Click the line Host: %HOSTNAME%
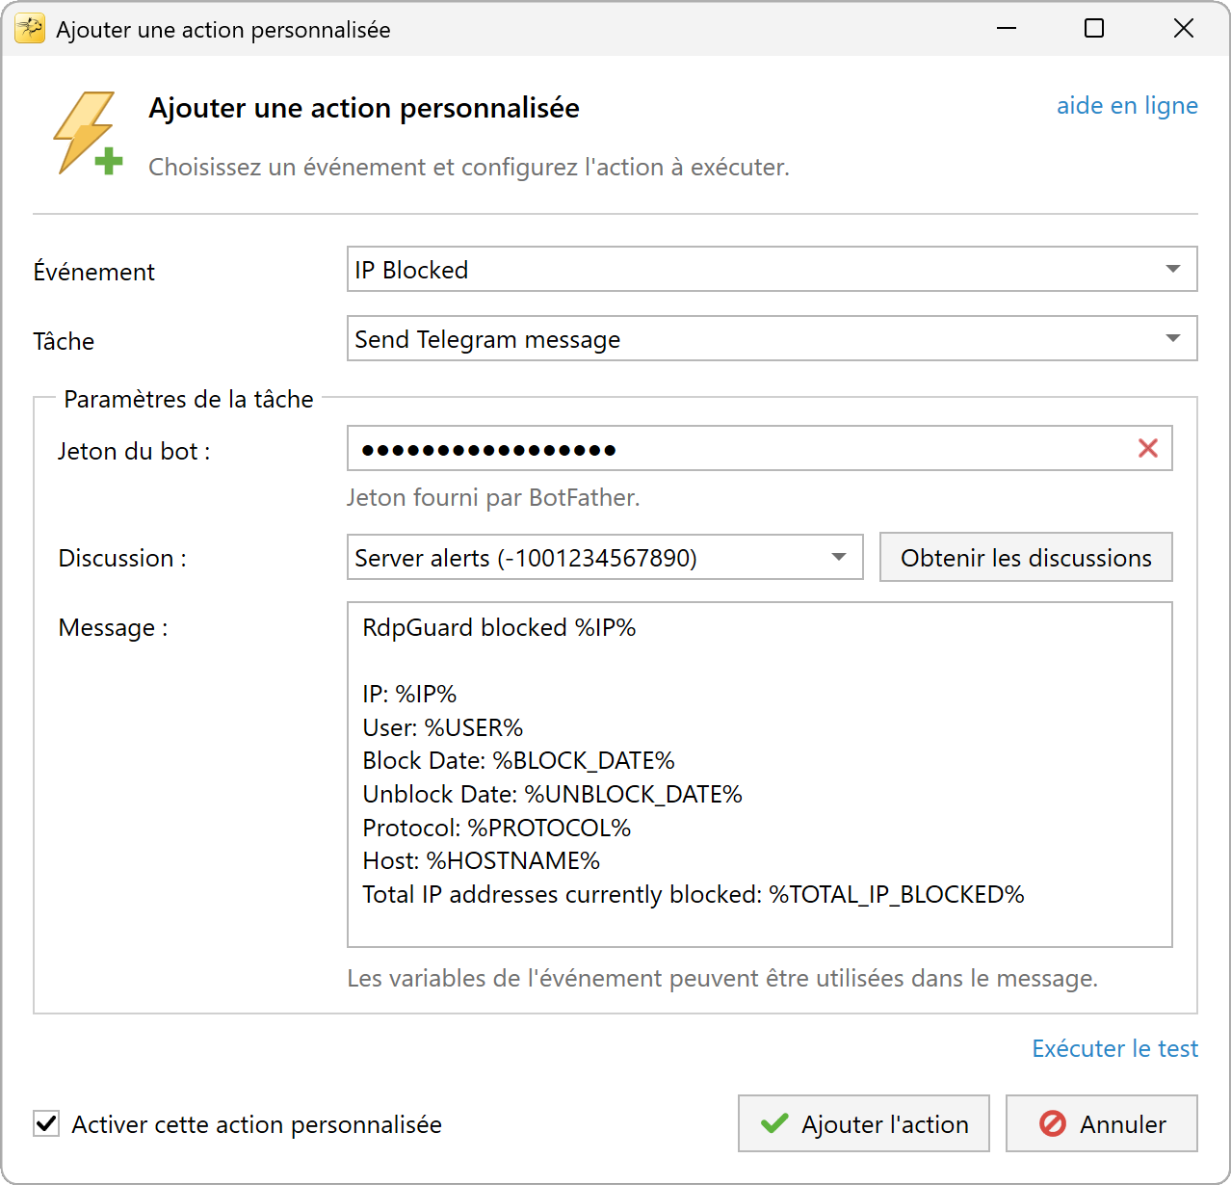Image resolution: width=1231 pixels, height=1185 pixels. pos(481,860)
